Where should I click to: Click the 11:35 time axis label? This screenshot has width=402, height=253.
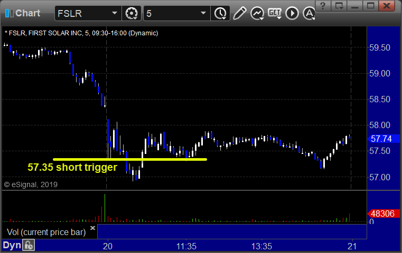click(x=186, y=246)
